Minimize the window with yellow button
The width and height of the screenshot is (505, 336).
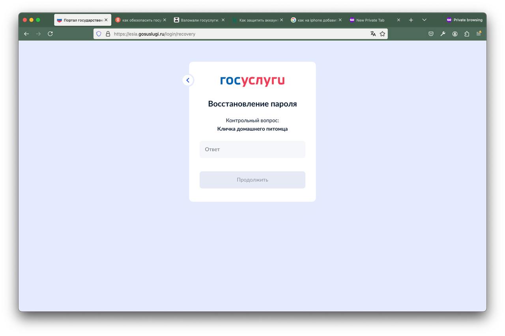32,20
